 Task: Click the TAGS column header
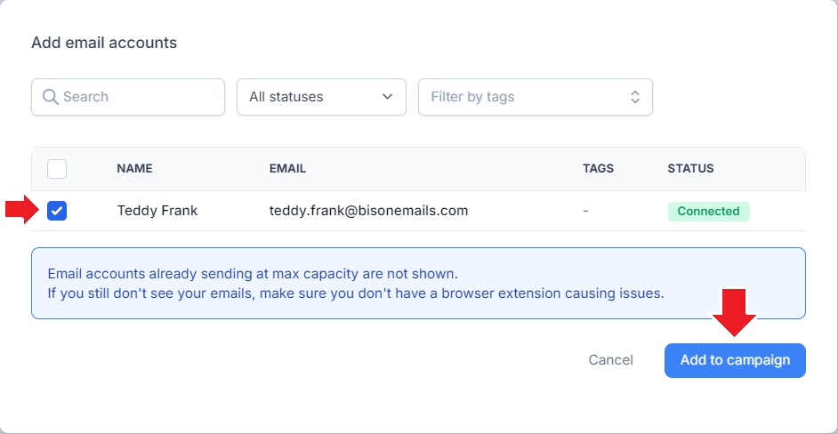pyautogui.click(x=598, y=169)
